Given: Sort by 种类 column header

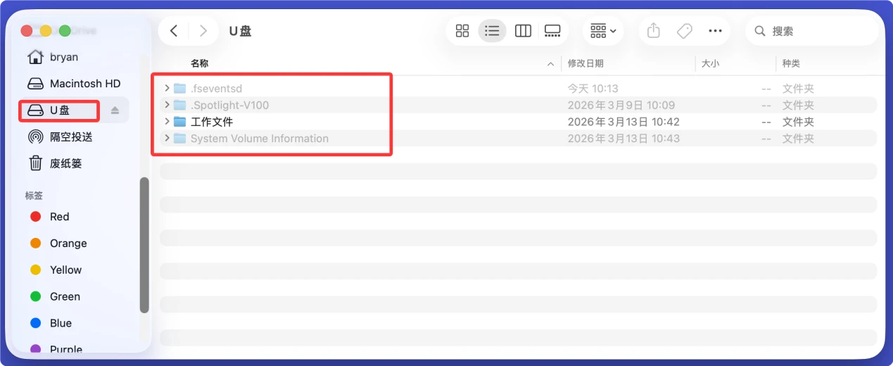Looking at the screenshot, I should coord(791,63).
